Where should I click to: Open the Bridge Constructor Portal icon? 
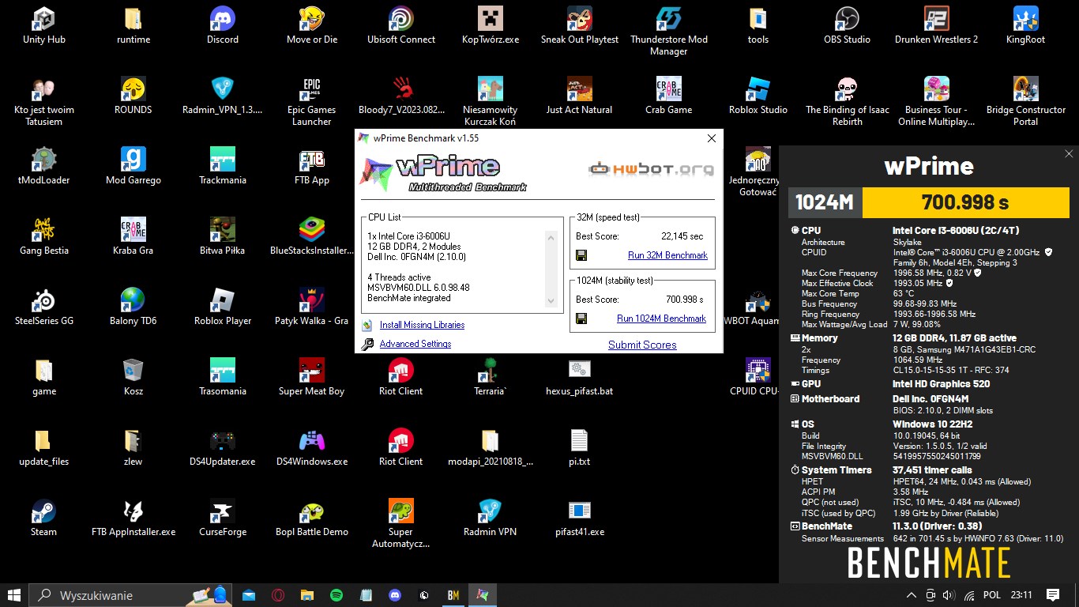click(x=1025, y=101)
